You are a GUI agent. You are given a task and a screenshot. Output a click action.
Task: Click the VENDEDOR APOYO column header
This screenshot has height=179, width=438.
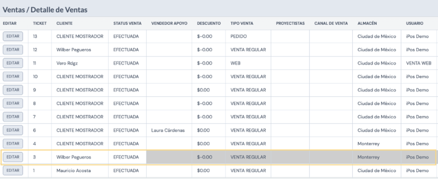pos(169,23)
